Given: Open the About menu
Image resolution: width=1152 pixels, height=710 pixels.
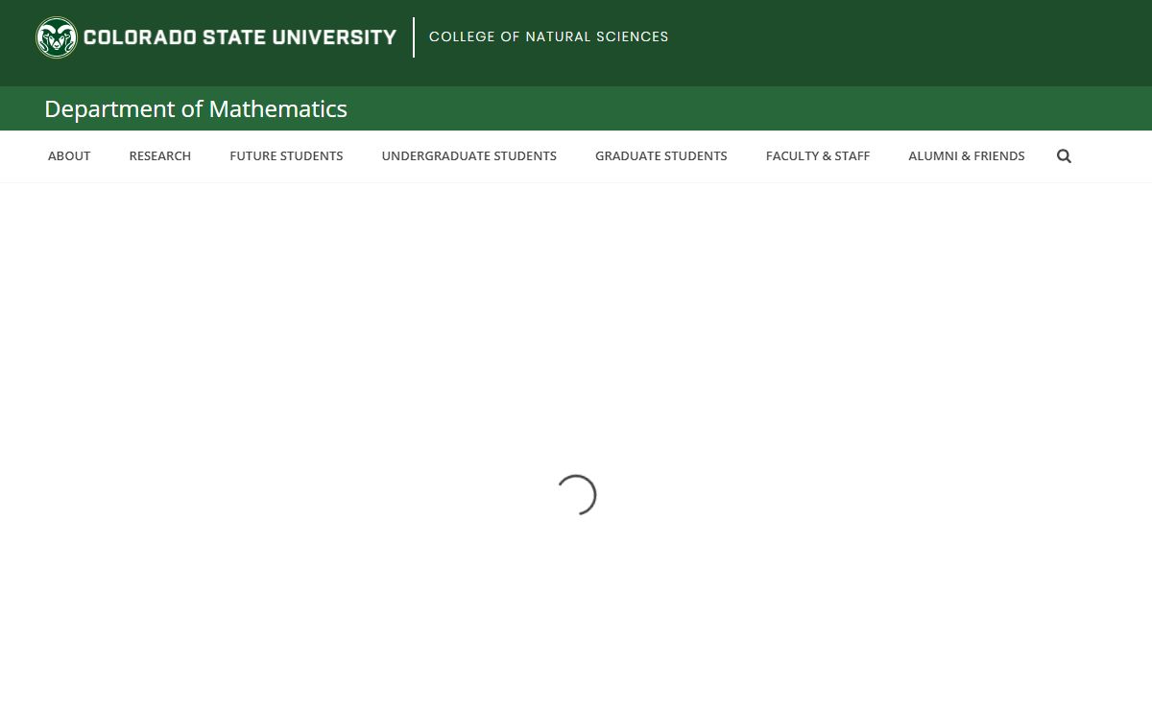Looking at the screenshot, I should point(69,156).
